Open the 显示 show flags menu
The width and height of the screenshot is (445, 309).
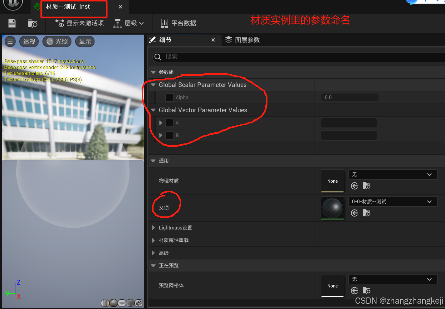click(x=85, y=41)
